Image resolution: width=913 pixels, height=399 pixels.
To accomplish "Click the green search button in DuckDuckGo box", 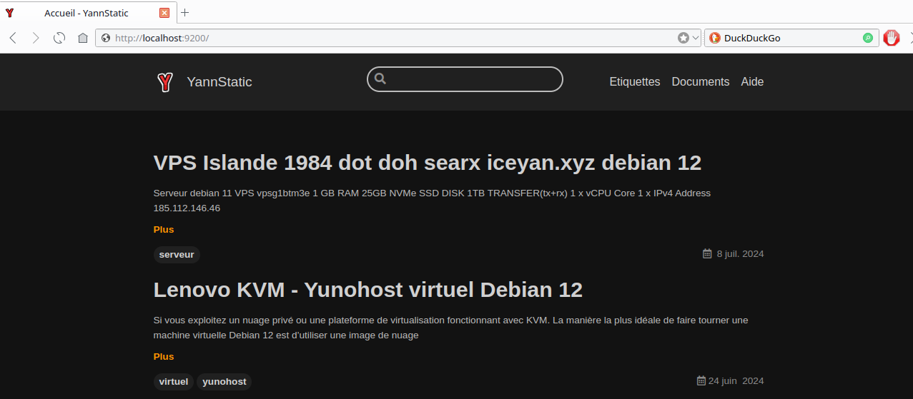I will 868,38.
